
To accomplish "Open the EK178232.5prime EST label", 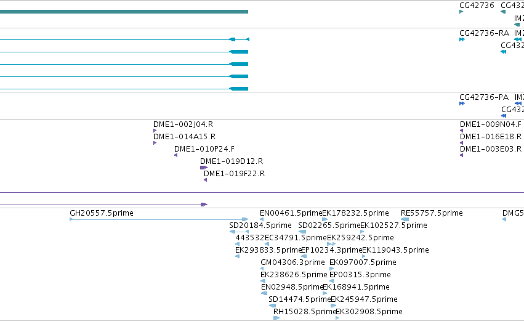I will click(355, 213).
